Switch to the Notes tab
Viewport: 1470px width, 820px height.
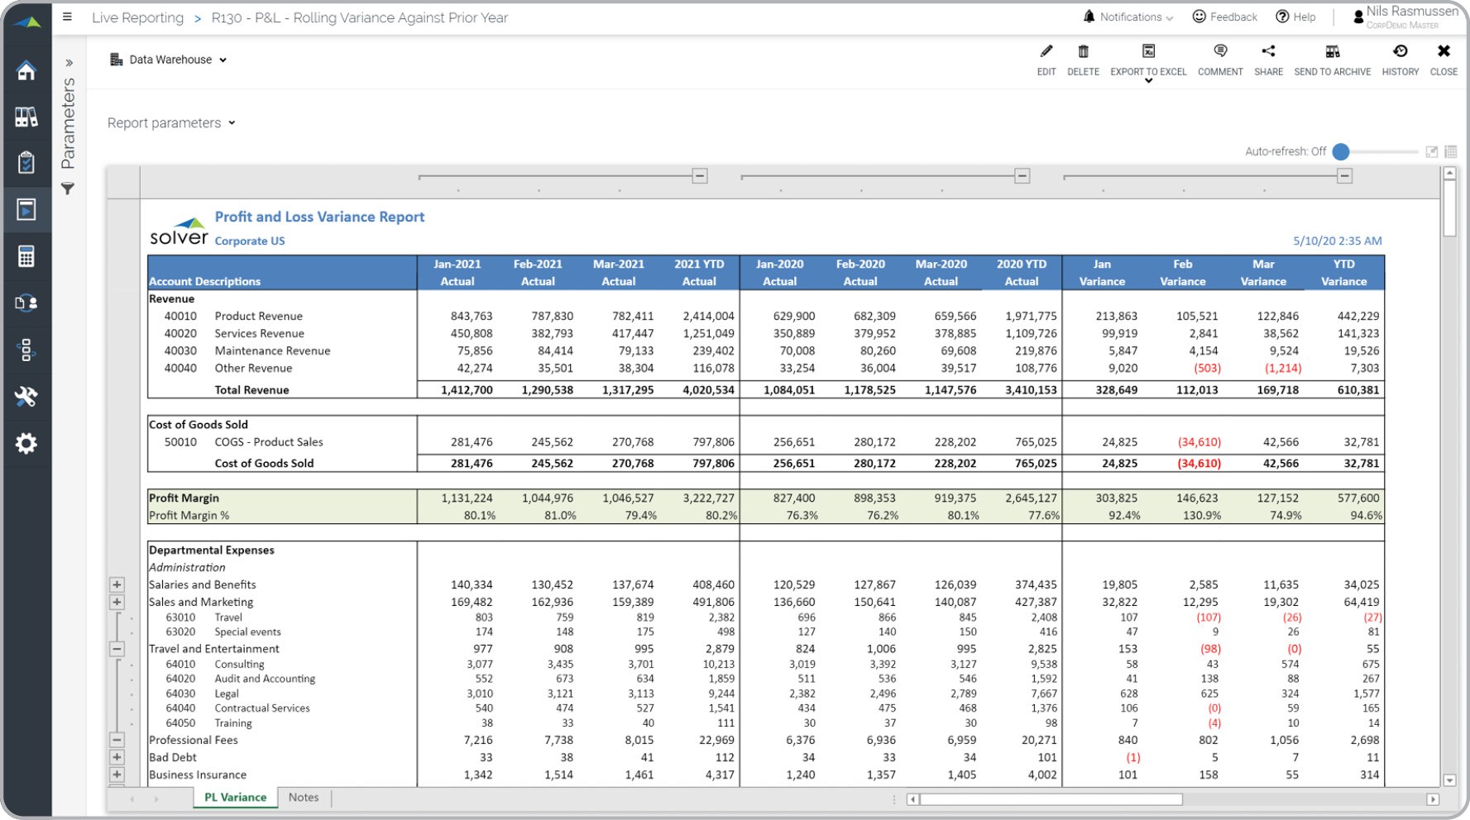[x=304, y=798]
